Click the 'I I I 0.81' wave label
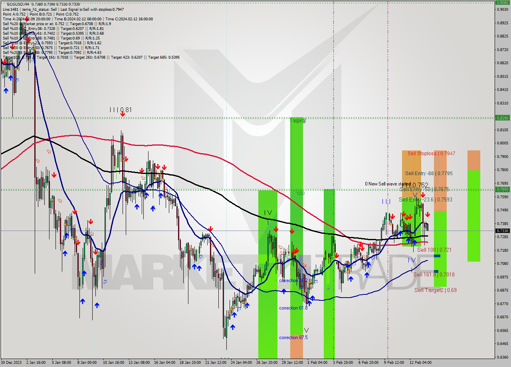This screenshot has width=511, height=367. click(x=121, y=110)
